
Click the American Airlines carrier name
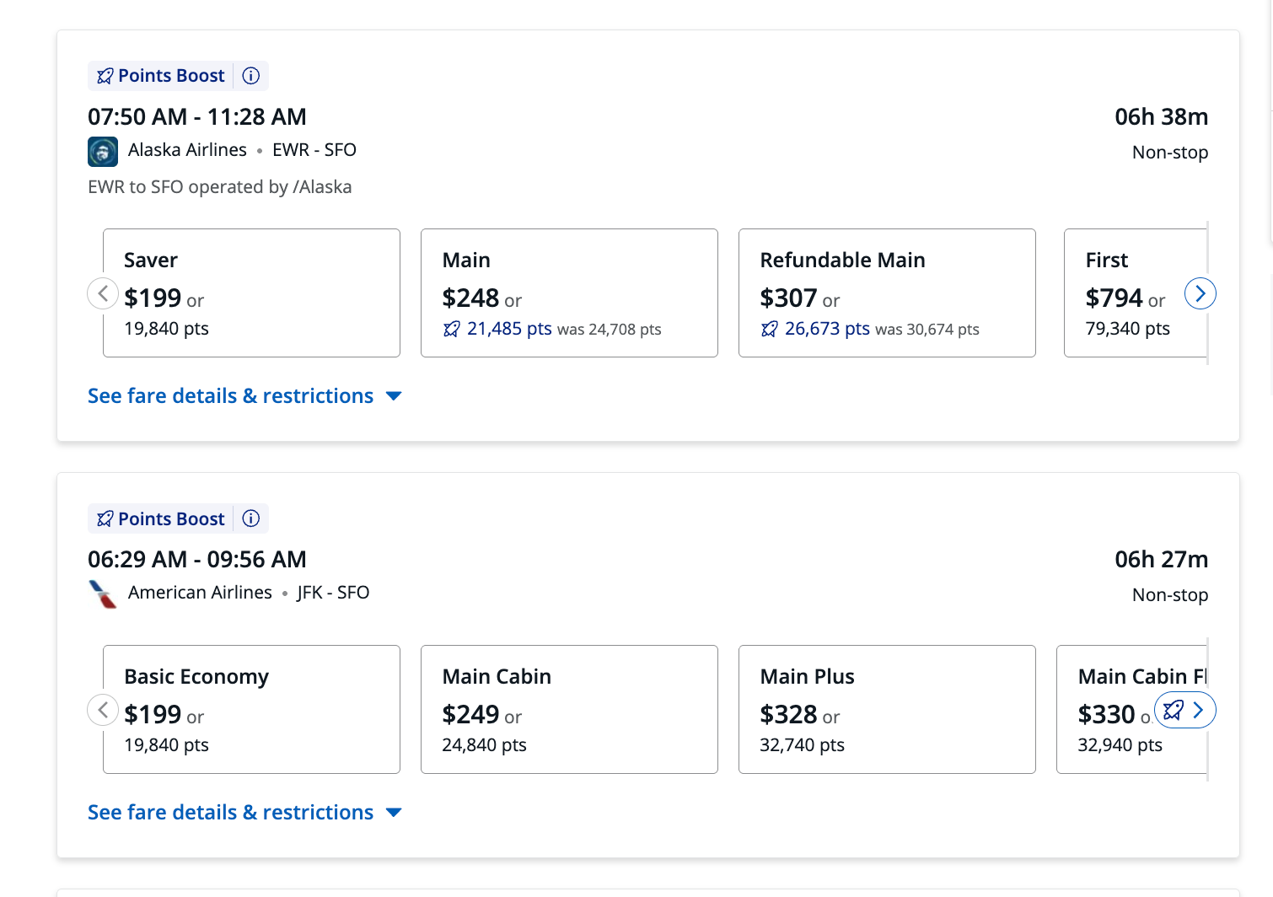(200, 593)
